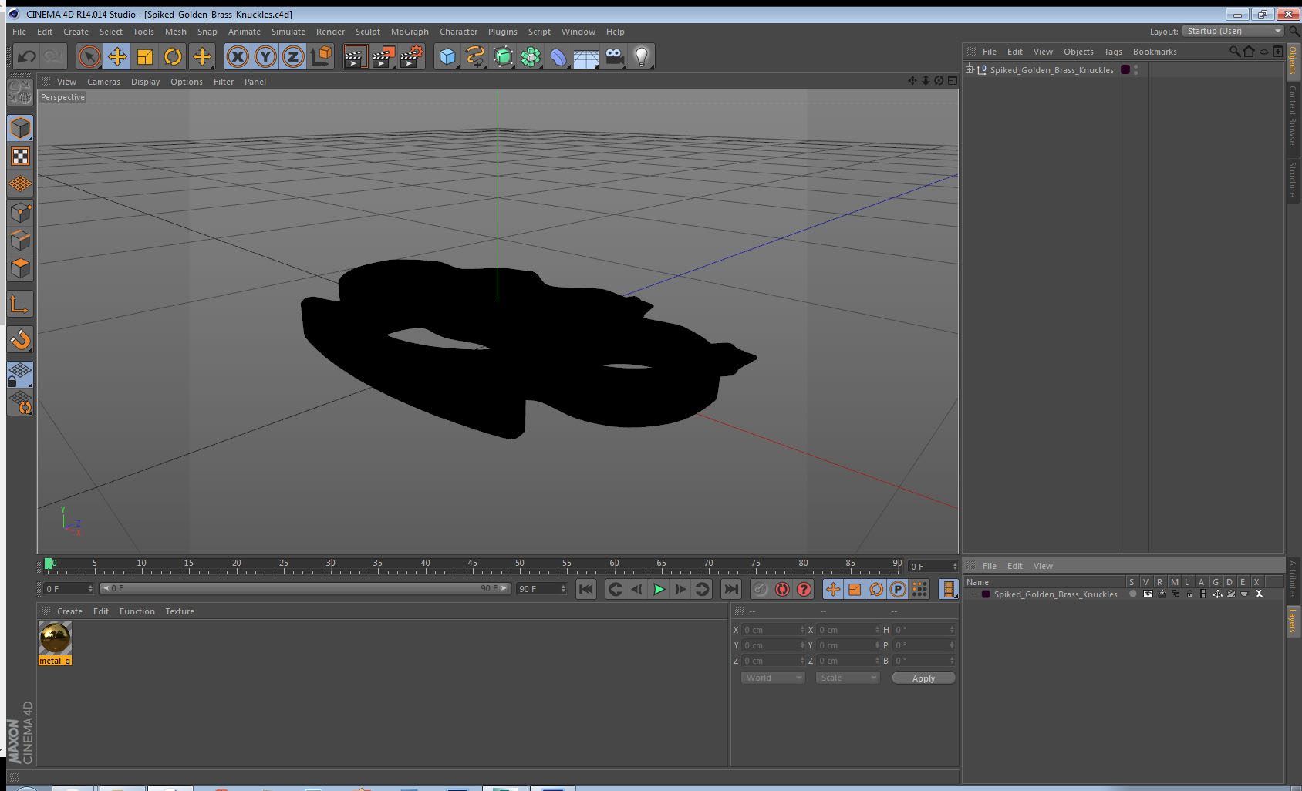Open the Attributes side tab

[1294, 579]
